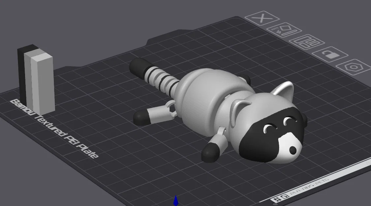371x206 pixels.
Task: Run auto-orient from the plate toolbar
Action: [x=284, y=31]
